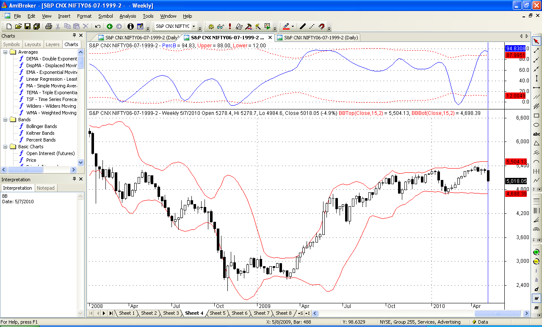Screen dimensions: 542x327
Task: Close the Interpretation panel
Action: (81, 179)
